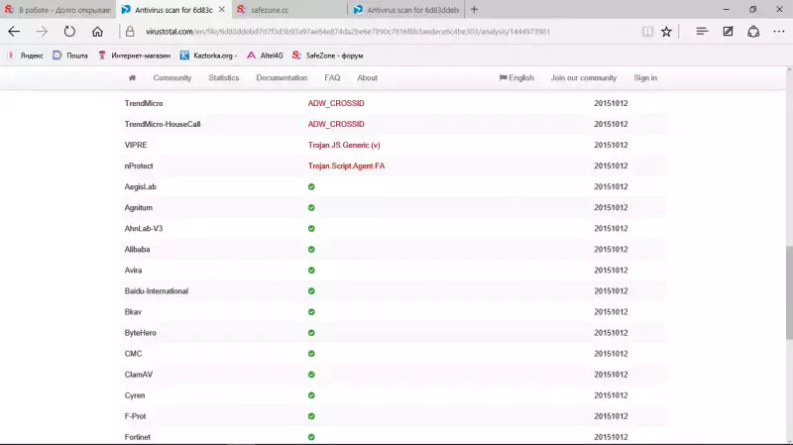Close the active Antivirus scan tab
The width and height of the screenshot is (793, 445).
221,9
